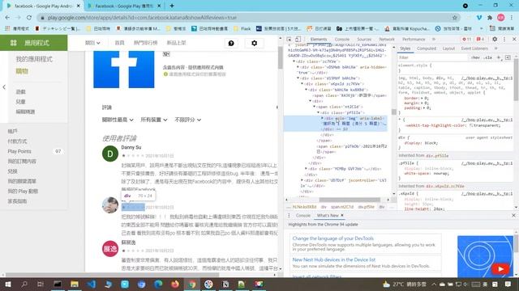Image resolution: width=519 pixels, height=291 pixels.
Task: Toggle the DevTools device toolbar icon
Action: [x=298, y=39]
